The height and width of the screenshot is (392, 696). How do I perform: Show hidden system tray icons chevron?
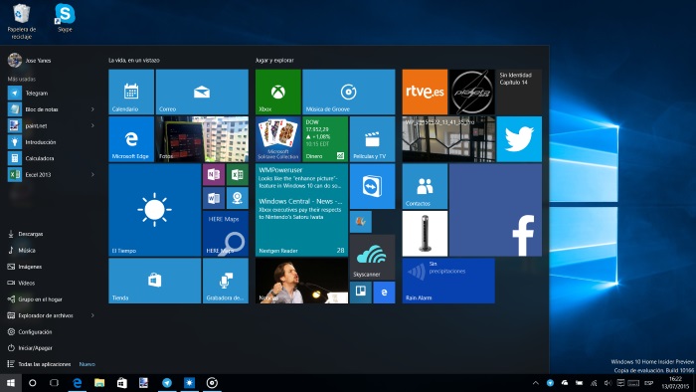click(x=535, y=383)
